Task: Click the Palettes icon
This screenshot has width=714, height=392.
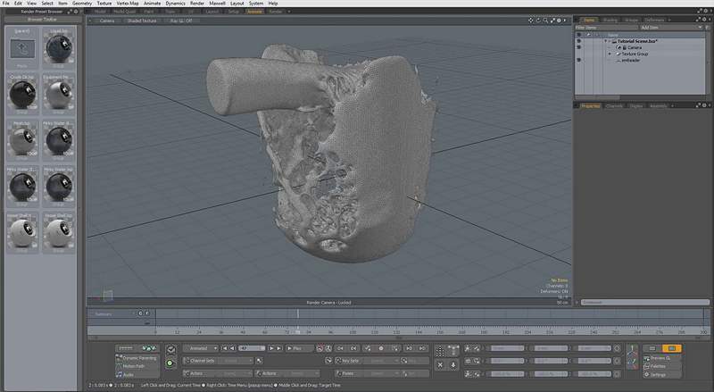Action: [647, 366]
